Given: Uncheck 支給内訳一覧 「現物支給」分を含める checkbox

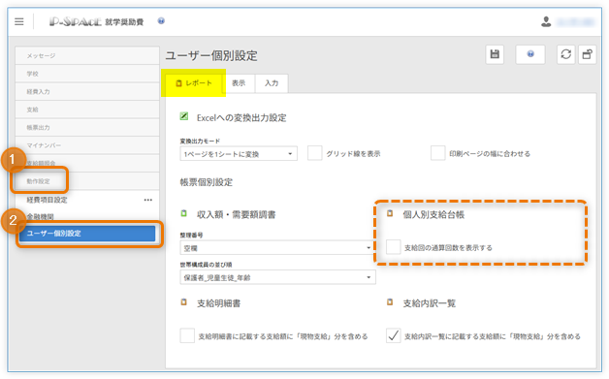Looking at the screenshot, I should pos(393,335).
